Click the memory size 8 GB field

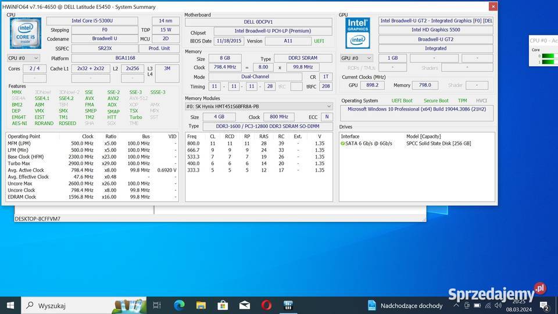225,58
